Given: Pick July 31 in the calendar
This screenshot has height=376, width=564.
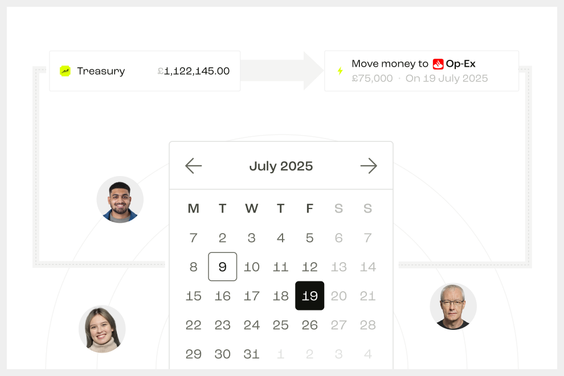Looking at the screenshot, I should click(251, 354).
